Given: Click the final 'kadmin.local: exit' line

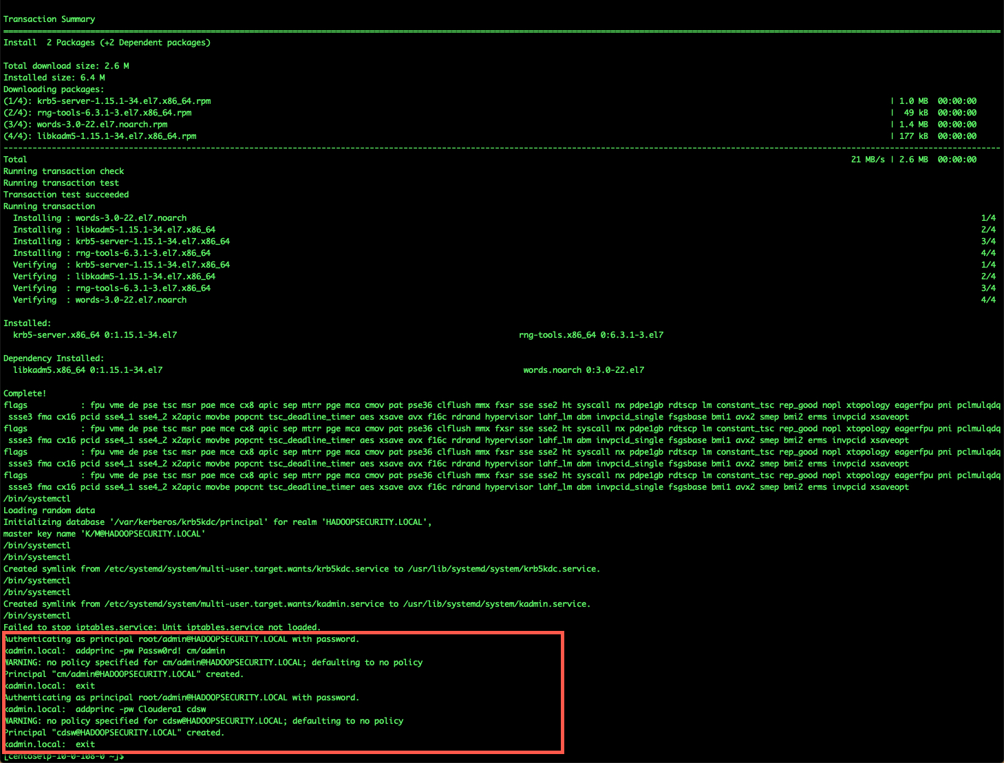Looking at the screenshot, I should [50, 744].
